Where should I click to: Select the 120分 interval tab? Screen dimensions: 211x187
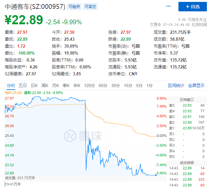89,85
